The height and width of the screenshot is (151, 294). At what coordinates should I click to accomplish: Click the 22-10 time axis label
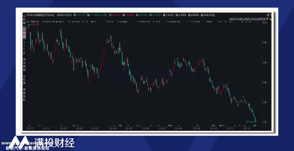tap(213, 128)
